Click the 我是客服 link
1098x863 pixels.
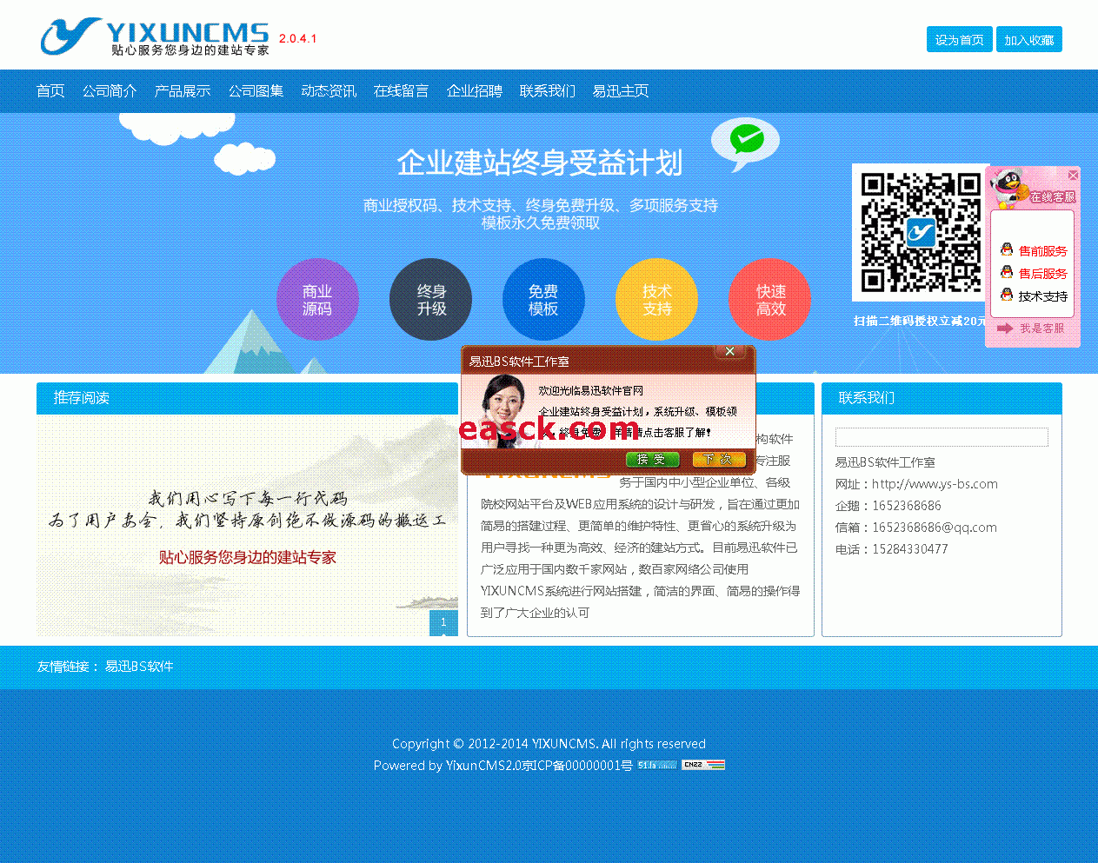point(1041,329)
